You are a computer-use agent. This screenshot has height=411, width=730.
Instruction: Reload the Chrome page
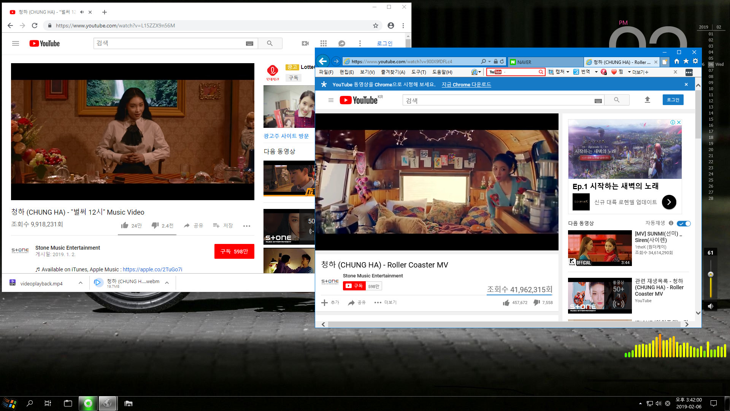pyautogui.click(x=35, y=25)
